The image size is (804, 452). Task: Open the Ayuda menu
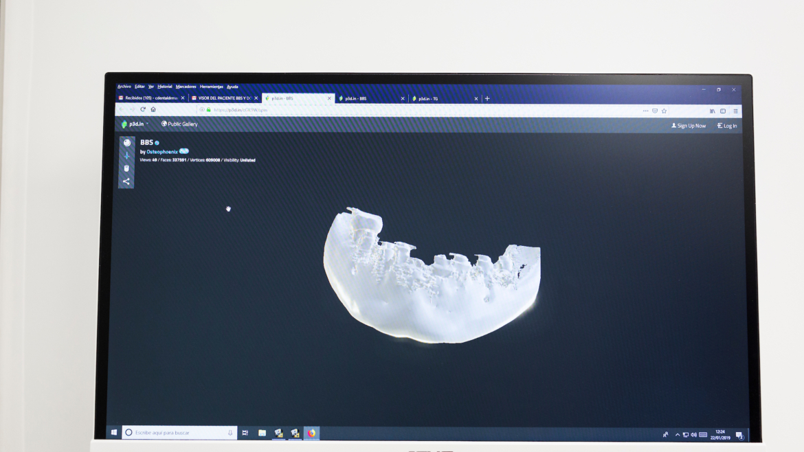point(232,87)
